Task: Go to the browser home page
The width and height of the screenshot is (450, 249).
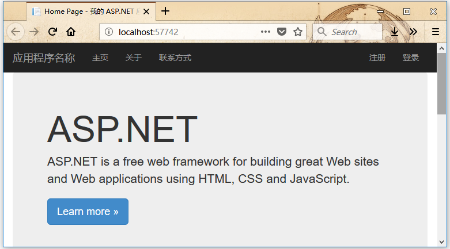Action: tap(71, 32)
